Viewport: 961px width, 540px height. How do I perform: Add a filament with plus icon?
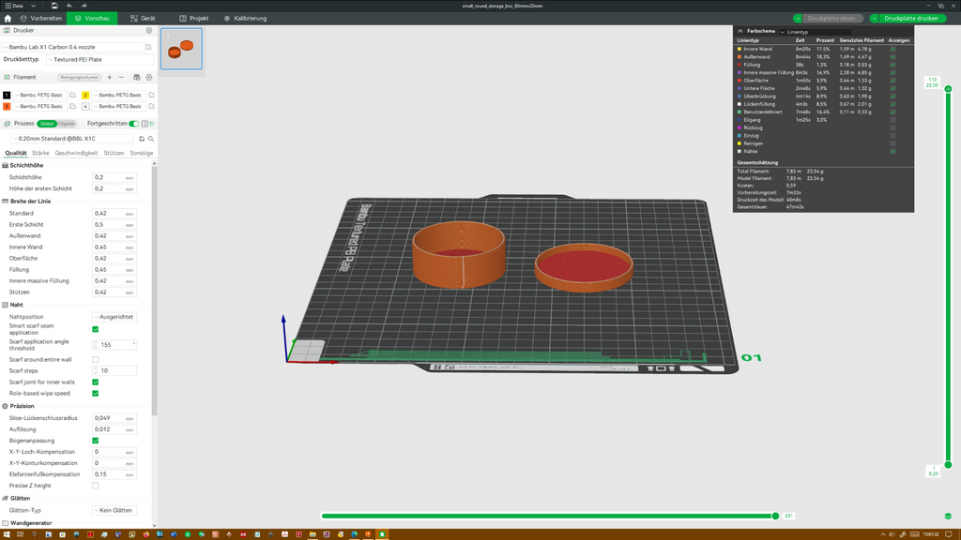[110, 77]
